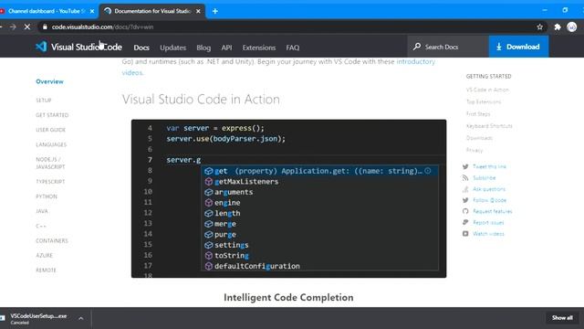Expand the SETUP section in sidebar
The image size is (584, 329).
coord(44,101)
